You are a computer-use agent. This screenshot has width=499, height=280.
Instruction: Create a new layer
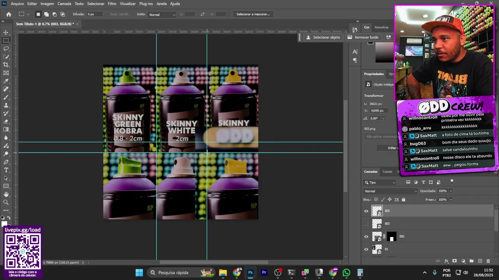480,261
